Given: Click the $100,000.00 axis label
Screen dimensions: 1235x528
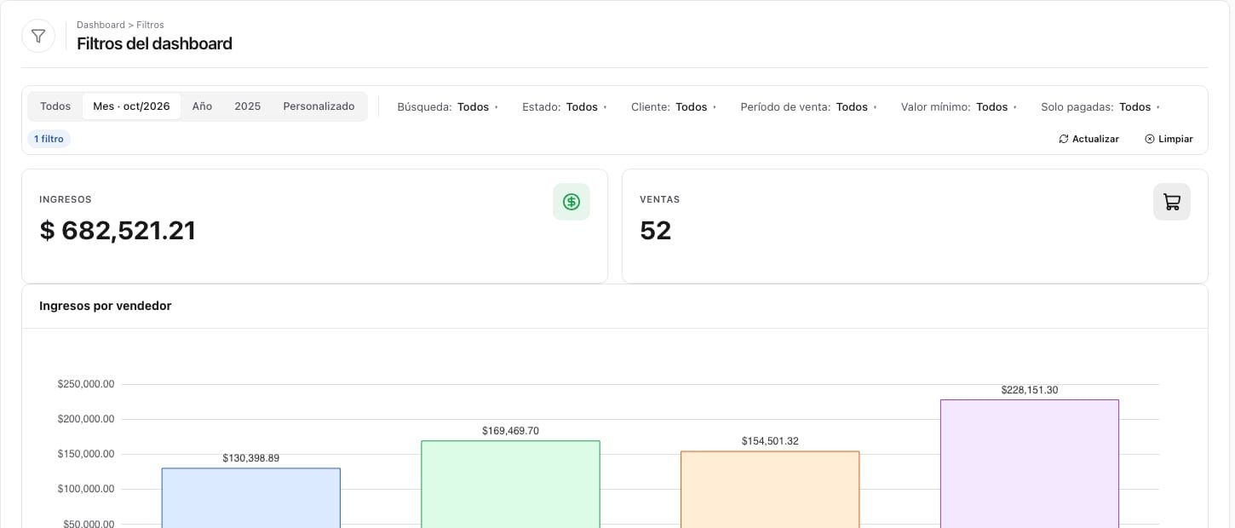Looking at the screenshot, I should coord(86,489).
